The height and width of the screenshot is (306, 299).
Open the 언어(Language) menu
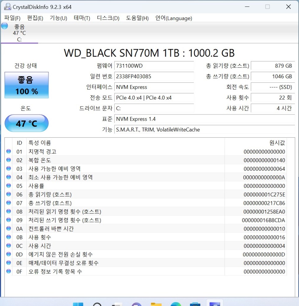tap(174, 18)
